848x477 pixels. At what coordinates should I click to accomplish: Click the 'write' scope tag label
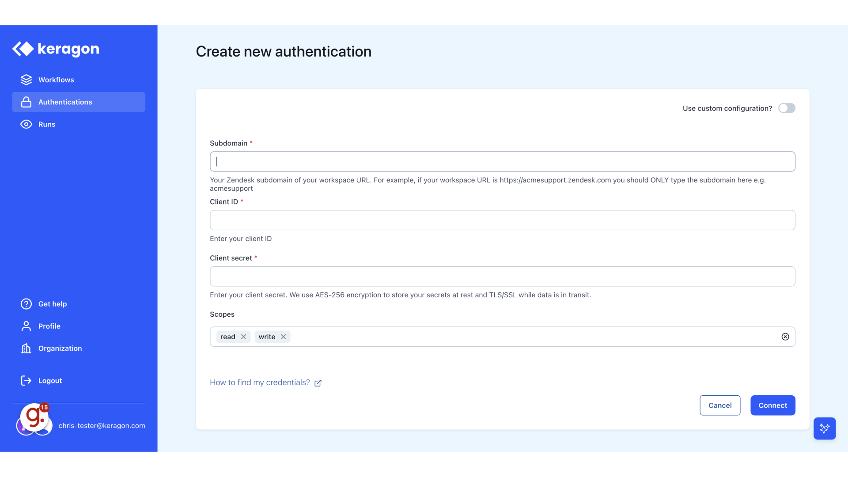tap(267, 337)
